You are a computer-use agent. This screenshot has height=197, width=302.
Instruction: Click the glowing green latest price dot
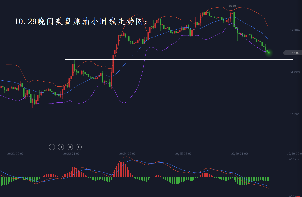(x=269, y=53)
